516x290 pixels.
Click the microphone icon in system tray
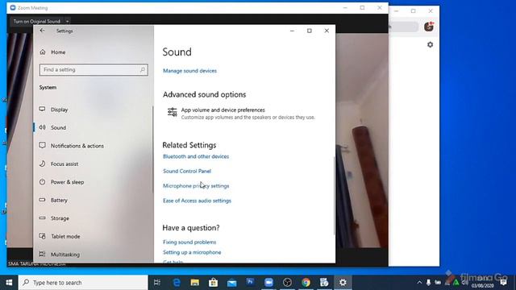tap(428, 283)
